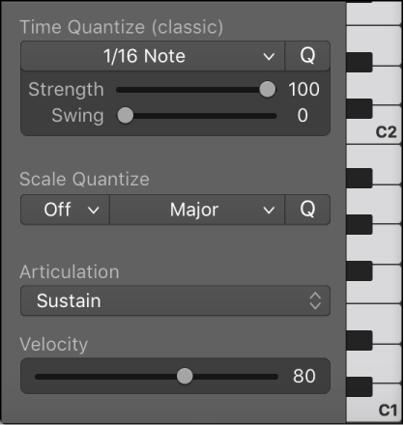Click the black key just above C2
The height and width of the screenshot is (425, 404).
(x=360, y=108)
